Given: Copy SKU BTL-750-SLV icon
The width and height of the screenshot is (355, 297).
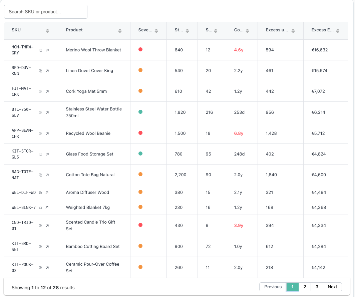Looking at the screenshot, I should (40, 112).
